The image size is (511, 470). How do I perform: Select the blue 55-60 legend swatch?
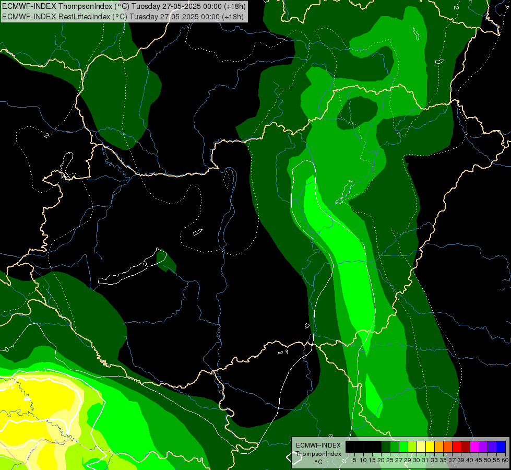(501, 446)
